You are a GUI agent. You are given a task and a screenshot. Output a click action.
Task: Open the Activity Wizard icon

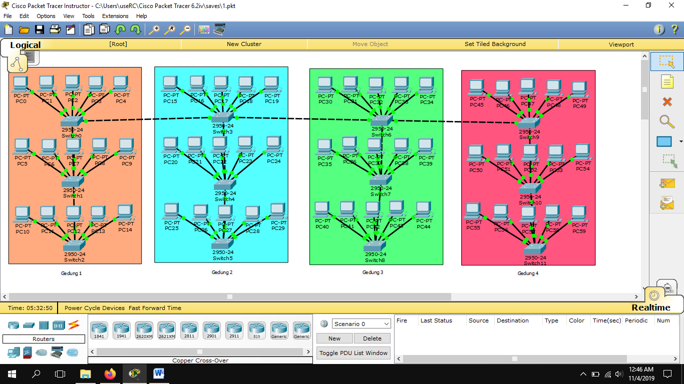coord(71,29)
